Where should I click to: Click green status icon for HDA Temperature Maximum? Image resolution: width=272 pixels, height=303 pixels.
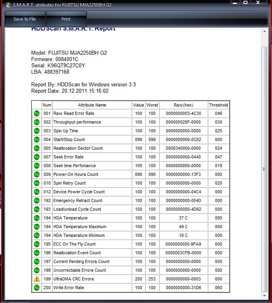(x=37, y=227)
